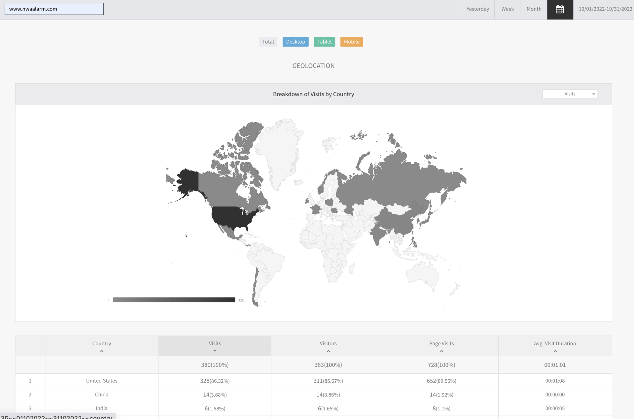Screen dimensions: 634x419
Task: Click the China row in table
Action: pos(102,395)
